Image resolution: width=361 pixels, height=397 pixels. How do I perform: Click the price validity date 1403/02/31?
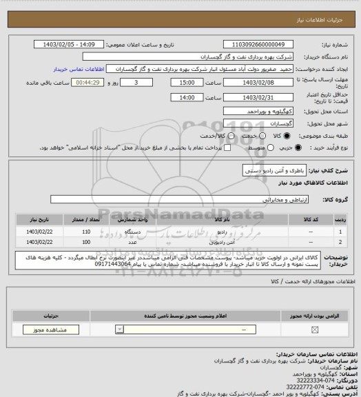258,97
